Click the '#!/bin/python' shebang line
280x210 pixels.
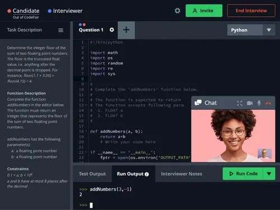tap(106, 42)
